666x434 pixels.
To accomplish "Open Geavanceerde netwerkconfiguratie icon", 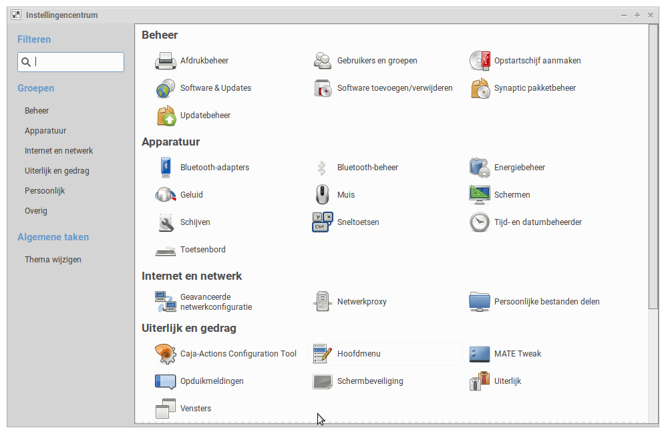I will [165, 302].
